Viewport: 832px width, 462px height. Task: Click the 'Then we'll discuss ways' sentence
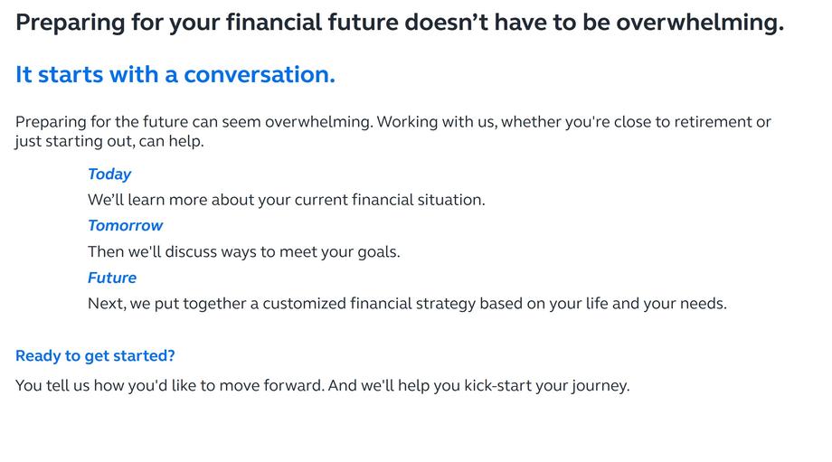click(244, 251)
